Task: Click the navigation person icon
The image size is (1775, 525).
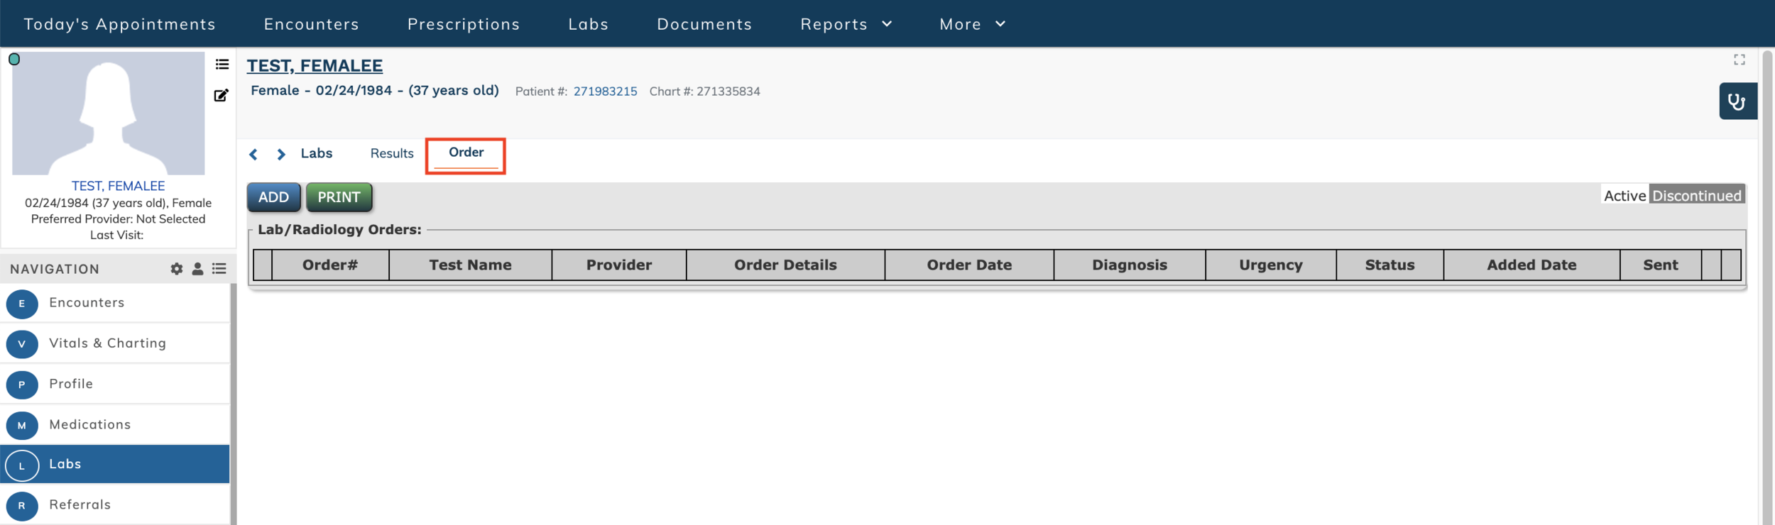Action: coord(197,269)
